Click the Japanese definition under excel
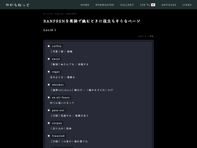197x148 pixels. coord(69,64)
